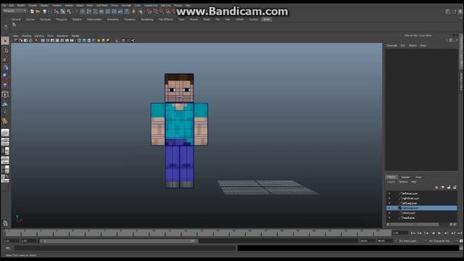Click the Open Scene folder icon
464x261 pixels.
coord(38,12)
